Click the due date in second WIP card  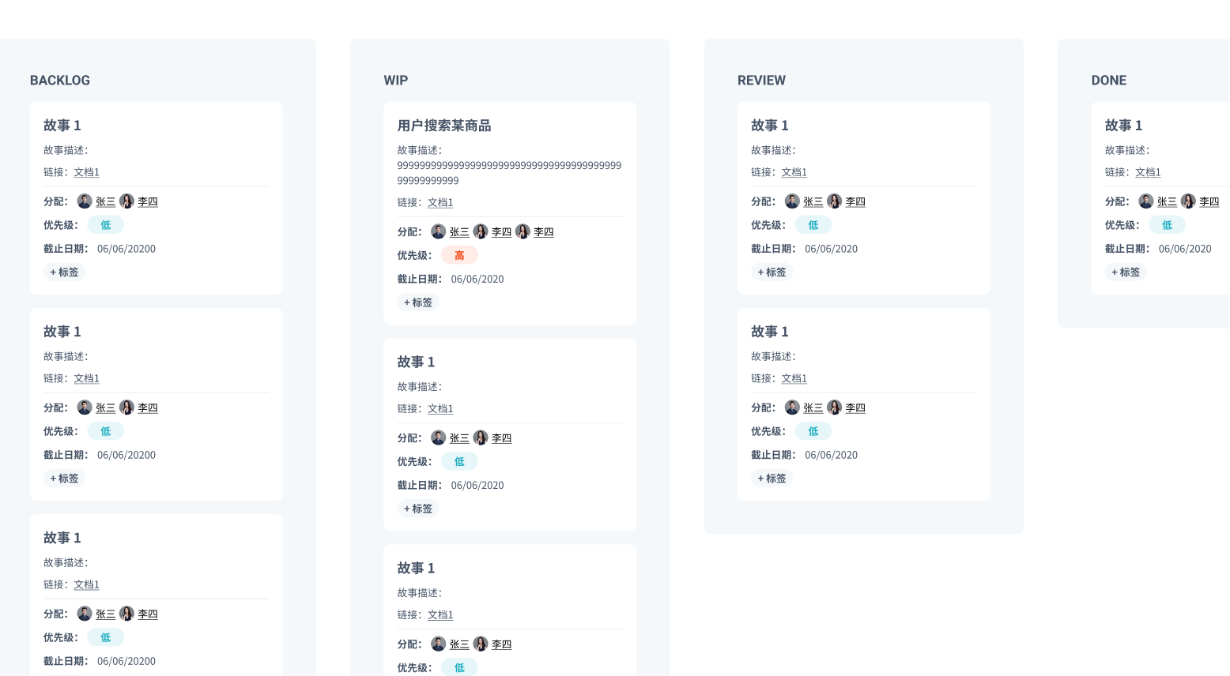pos(477,486)
